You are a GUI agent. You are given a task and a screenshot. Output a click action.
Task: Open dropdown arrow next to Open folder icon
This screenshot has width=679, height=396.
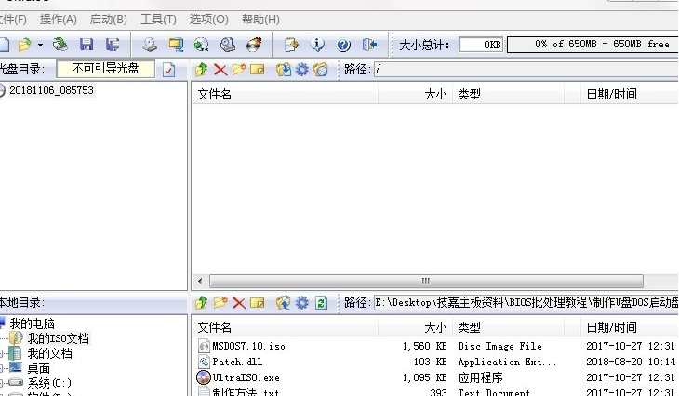[x=40, y=45]
